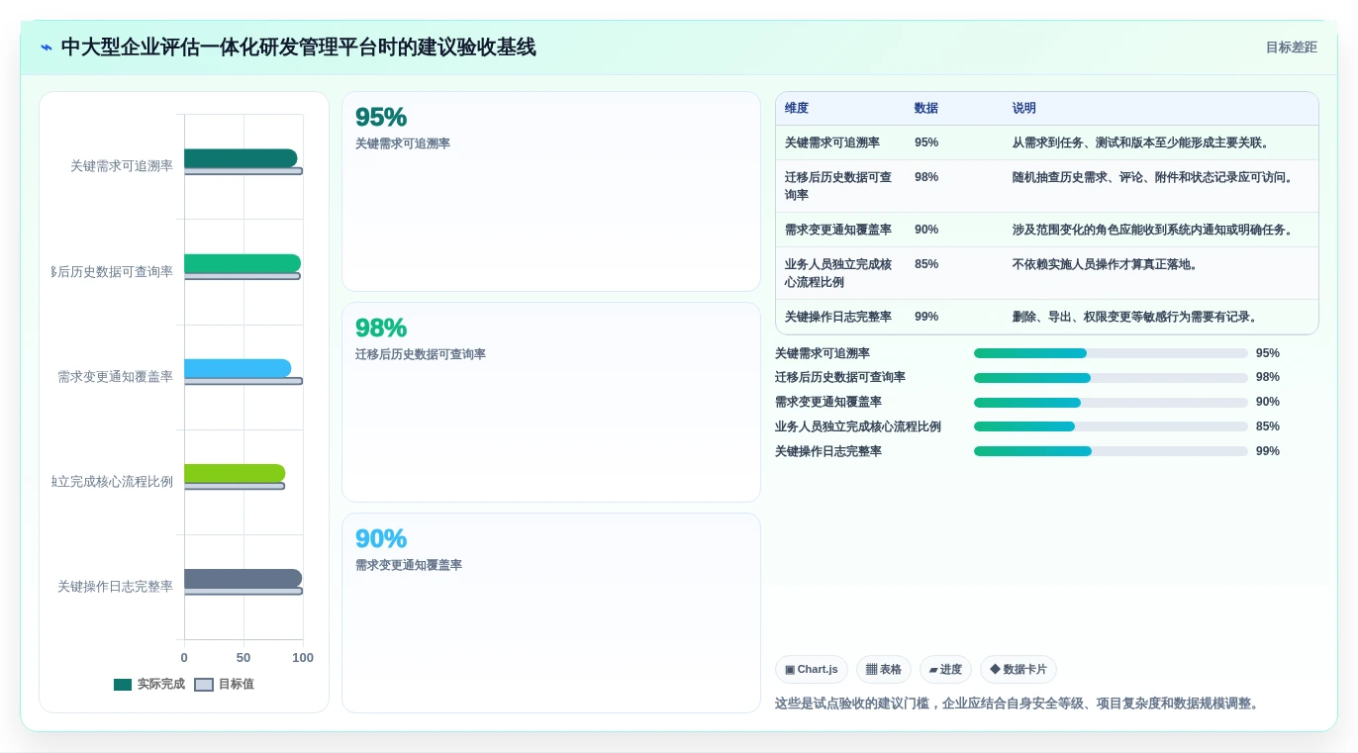Click the 维度 column header
Viewport: 1358px width, 753px height.
[797, 109]
